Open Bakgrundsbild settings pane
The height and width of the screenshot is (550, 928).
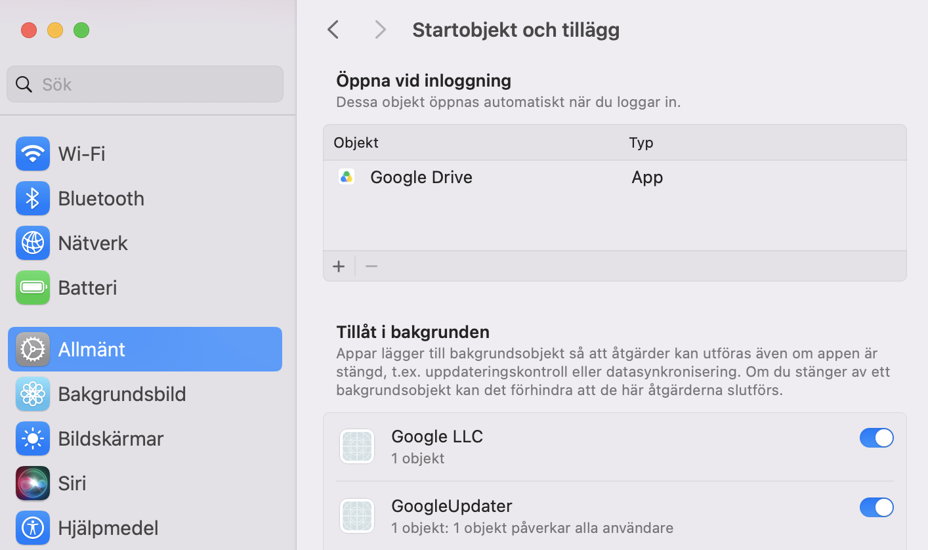pyautogui.click(x=145, y=394)
